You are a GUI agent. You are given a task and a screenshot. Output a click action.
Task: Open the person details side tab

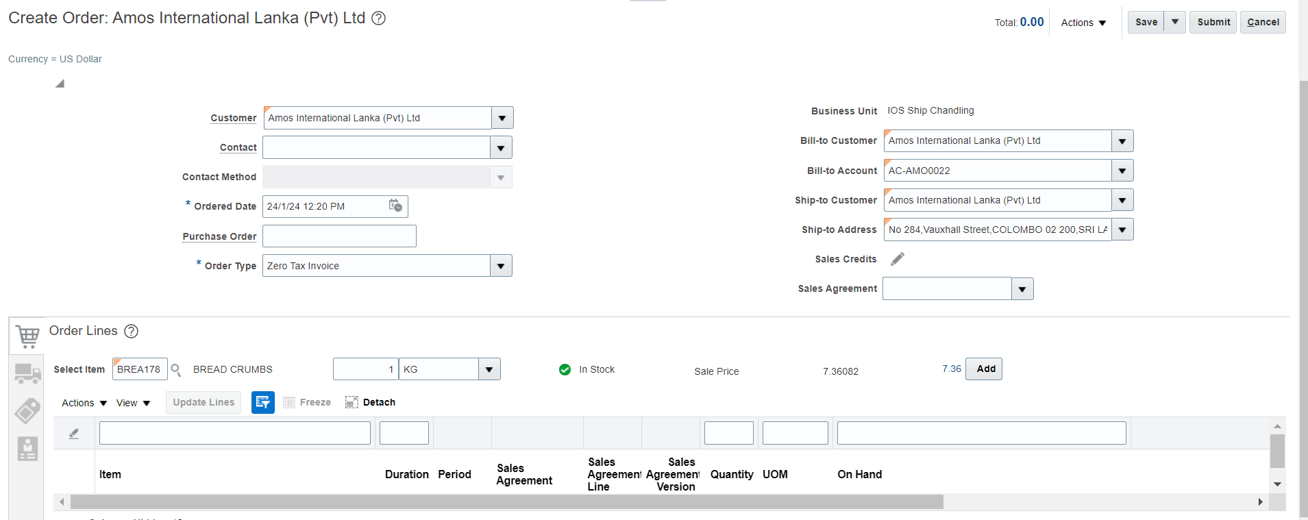pos(27,449)
